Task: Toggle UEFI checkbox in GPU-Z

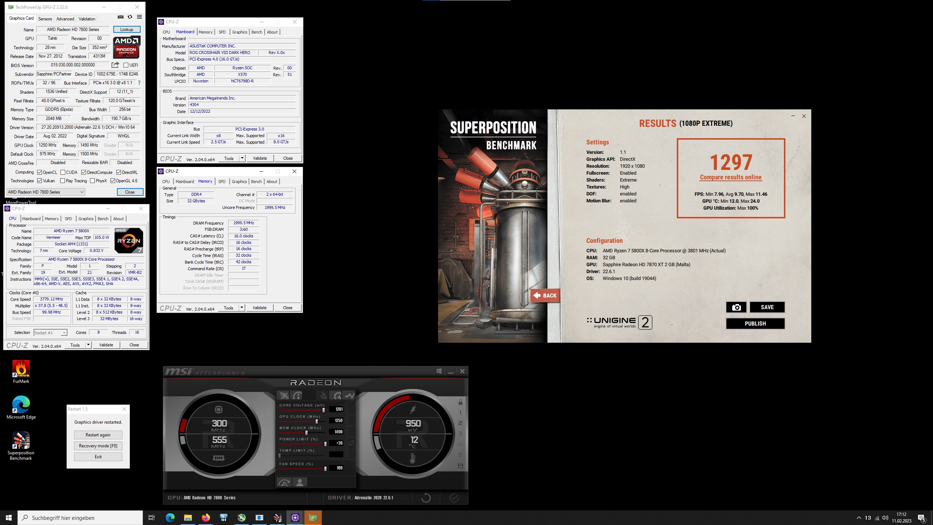Action: click(126, 65)
